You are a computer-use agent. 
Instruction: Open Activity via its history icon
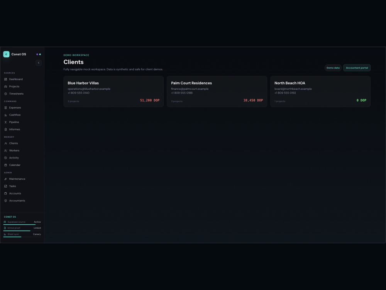(x=6, y=158)
